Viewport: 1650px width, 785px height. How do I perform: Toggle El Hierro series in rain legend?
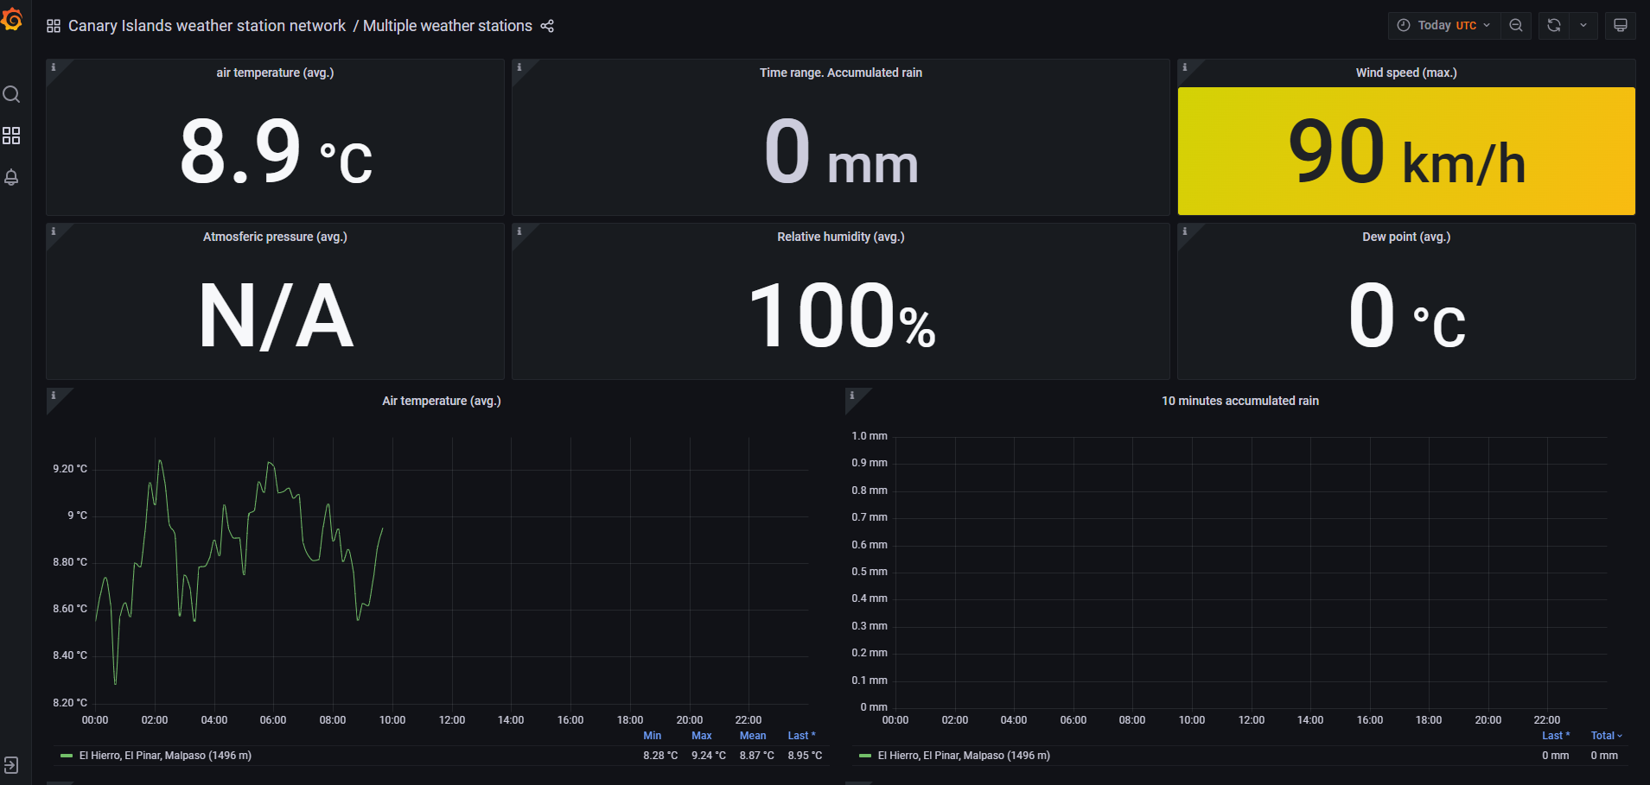964,756
